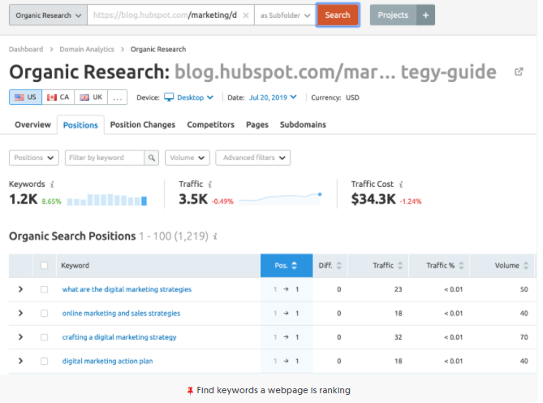Open the Desktop device dropdown
This screenshot has height=403, width=543.
[195, 97]
